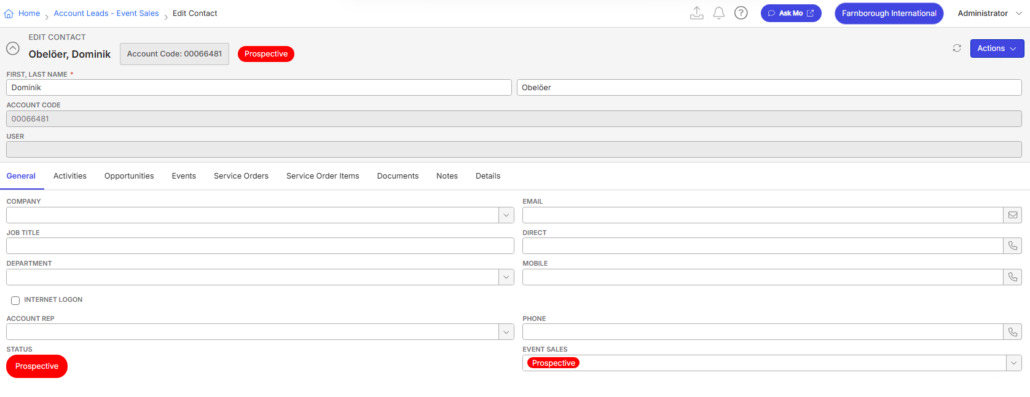
Task: Expand the Account Rep dropdown arrow
Action: pos(506,331)
